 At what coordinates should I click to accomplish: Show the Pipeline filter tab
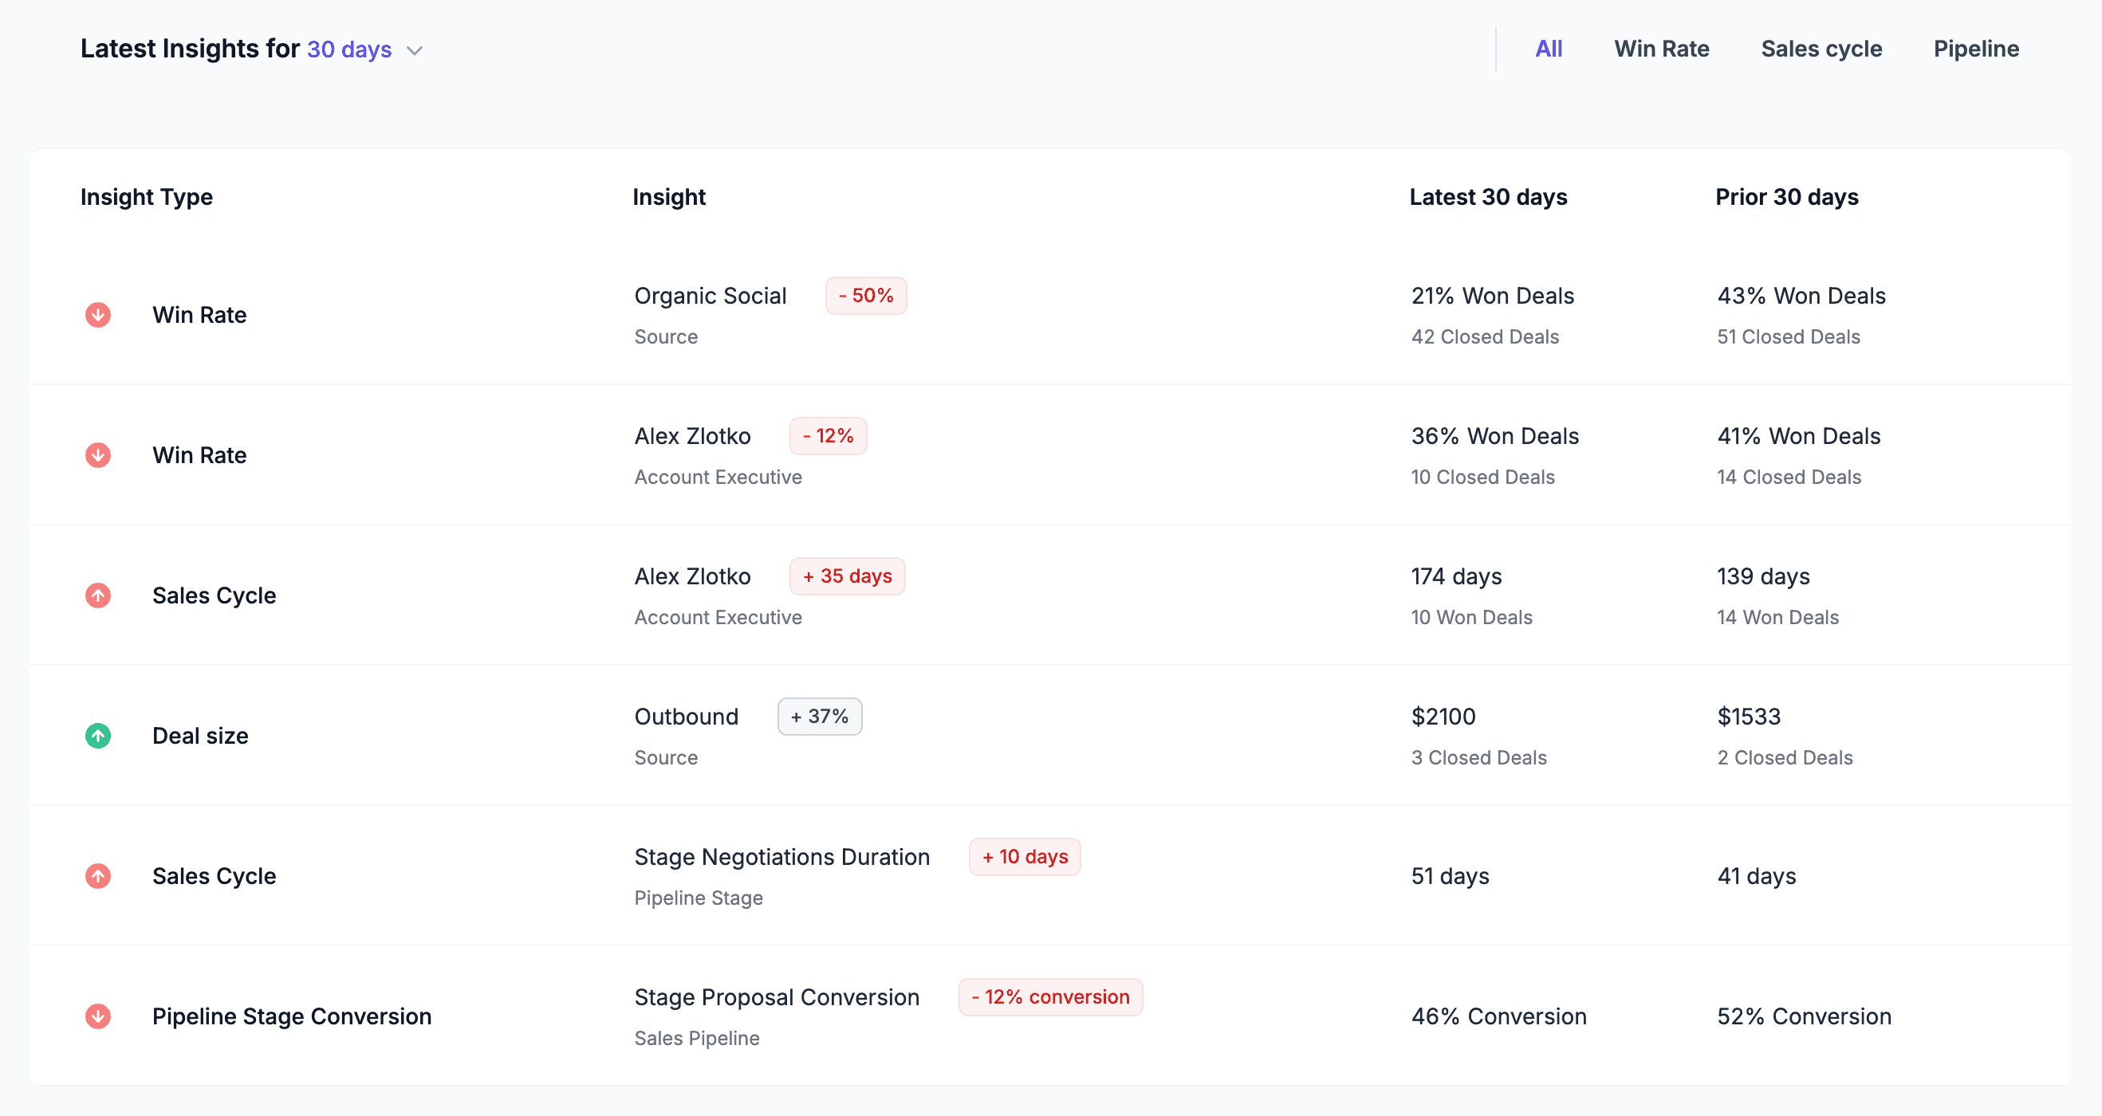click(1976, 49)
